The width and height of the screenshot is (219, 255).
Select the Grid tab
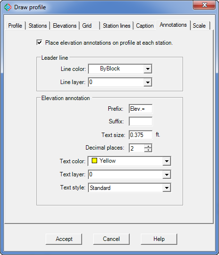89,26
